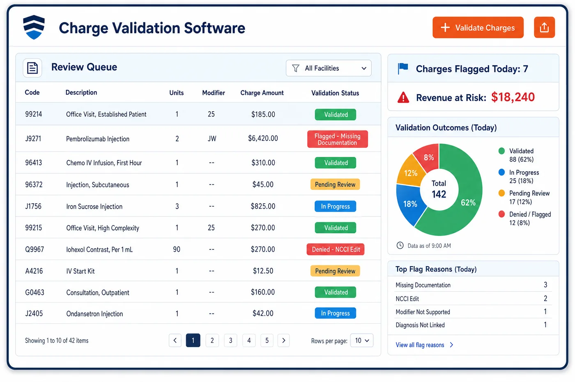575x382 pixels.
Task: Click Validated badge for code 99214
Action: point(336,115)
